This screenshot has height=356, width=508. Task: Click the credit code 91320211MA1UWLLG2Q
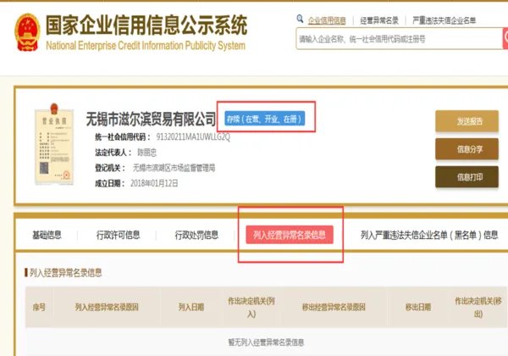pos(193,136)
